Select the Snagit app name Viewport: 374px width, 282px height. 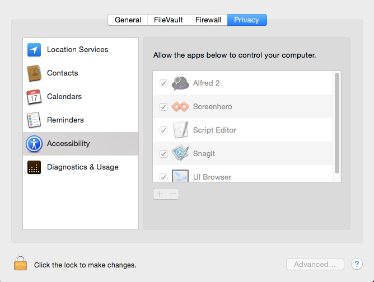click(x=204, y=154)
